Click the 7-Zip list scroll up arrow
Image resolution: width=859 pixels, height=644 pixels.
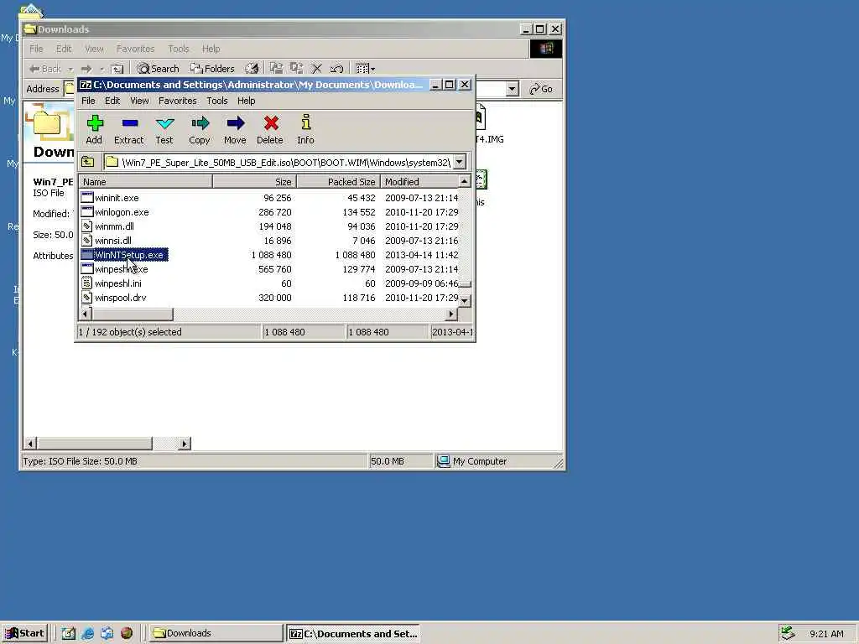pyautogui.click(x=465, y=181)
